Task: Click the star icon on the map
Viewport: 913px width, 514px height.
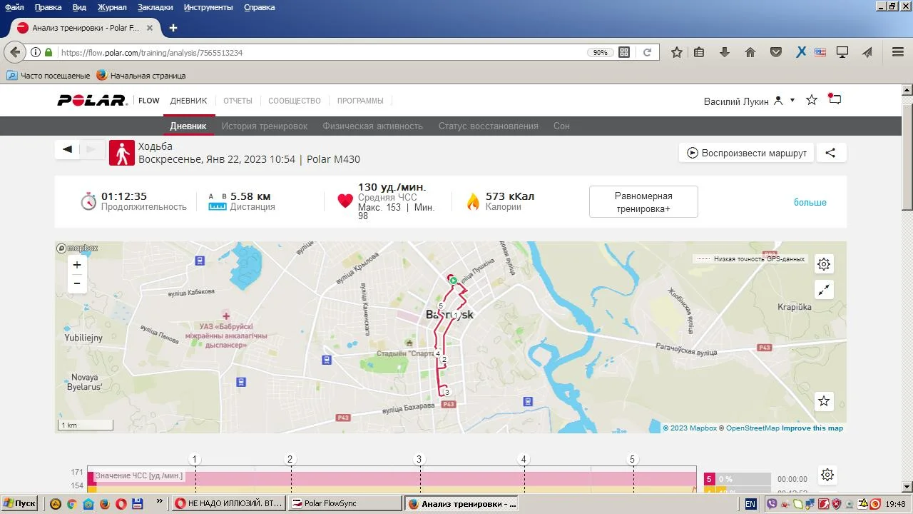Action: click(x=824, y=401)
